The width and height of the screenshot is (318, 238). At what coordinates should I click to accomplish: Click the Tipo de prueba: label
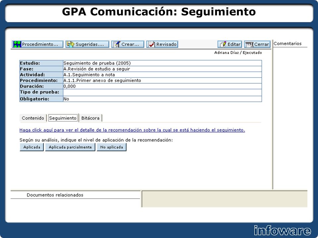(x=39, y=92)
